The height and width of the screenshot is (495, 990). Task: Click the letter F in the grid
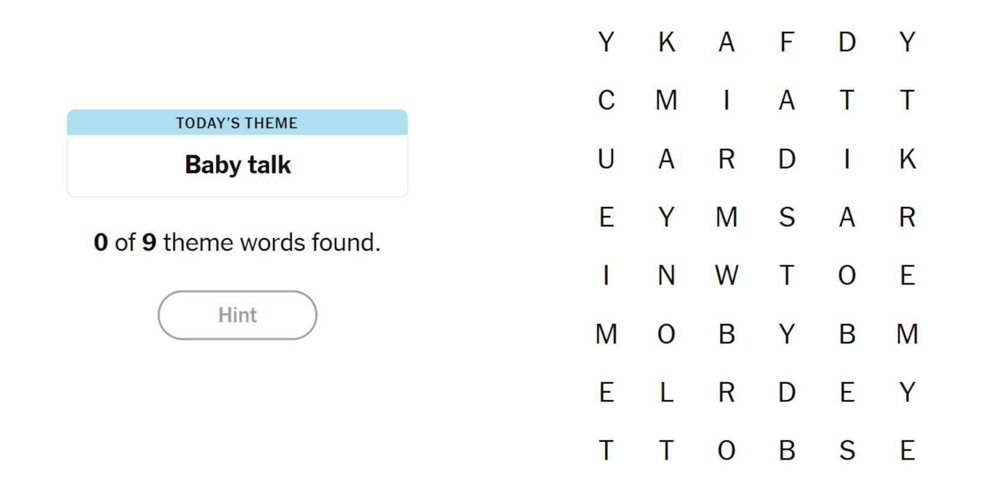(787, 41)
